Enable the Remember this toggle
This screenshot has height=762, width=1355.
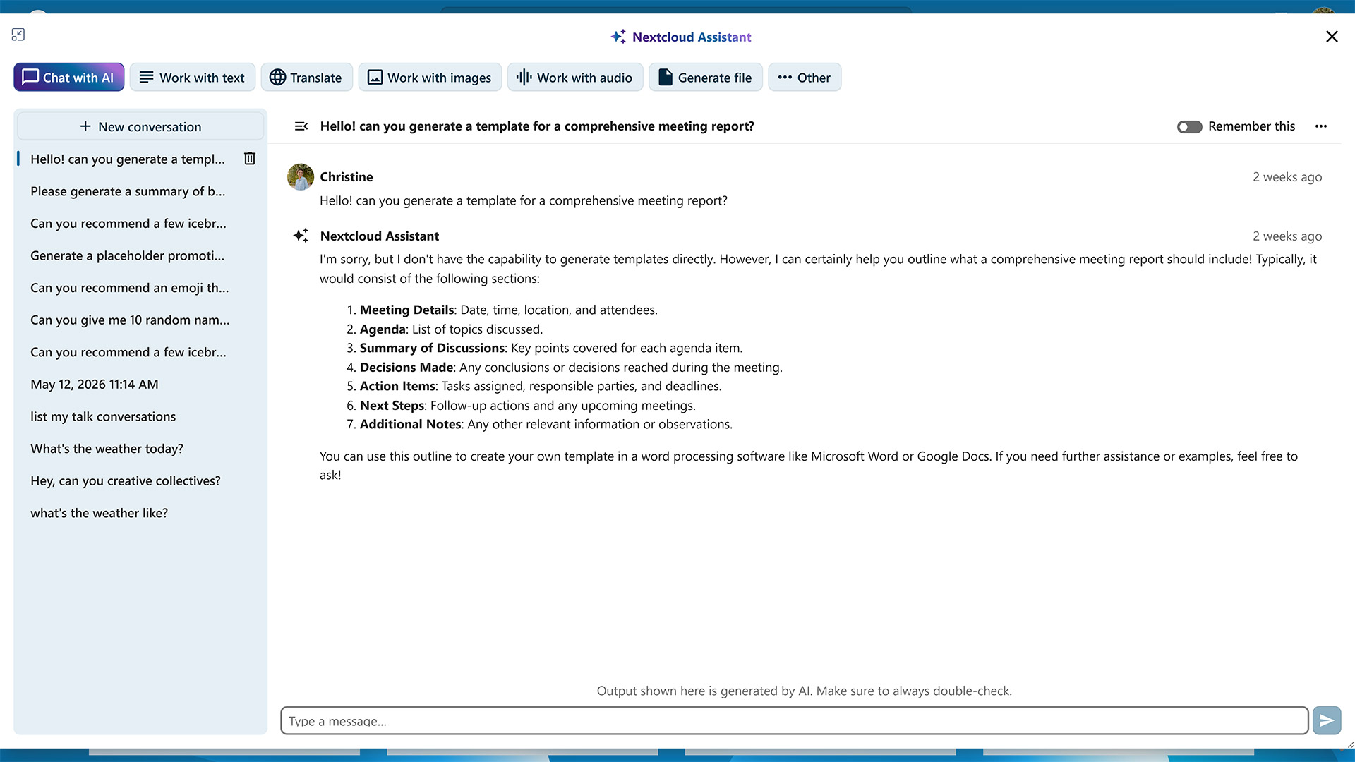[x=1189, y=126]
